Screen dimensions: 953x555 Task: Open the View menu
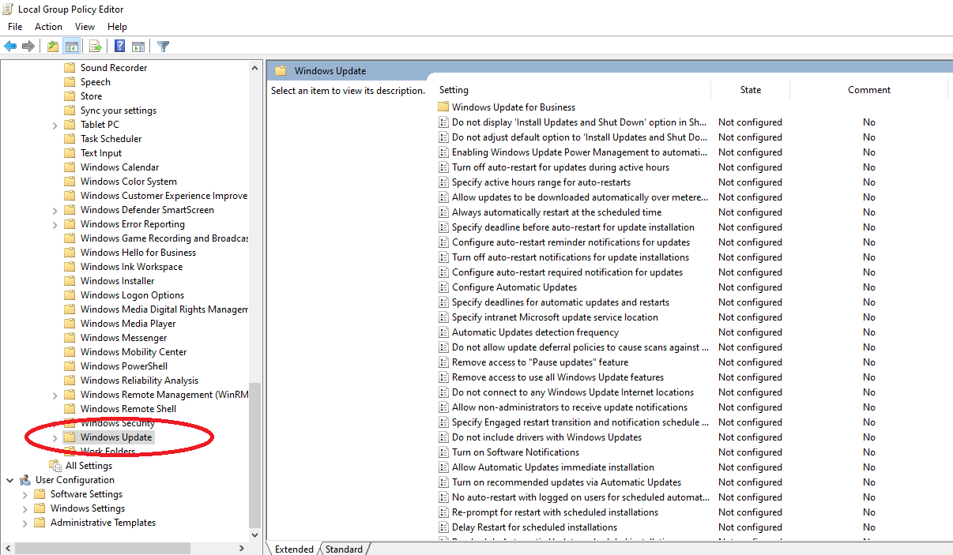coord(85,27)
